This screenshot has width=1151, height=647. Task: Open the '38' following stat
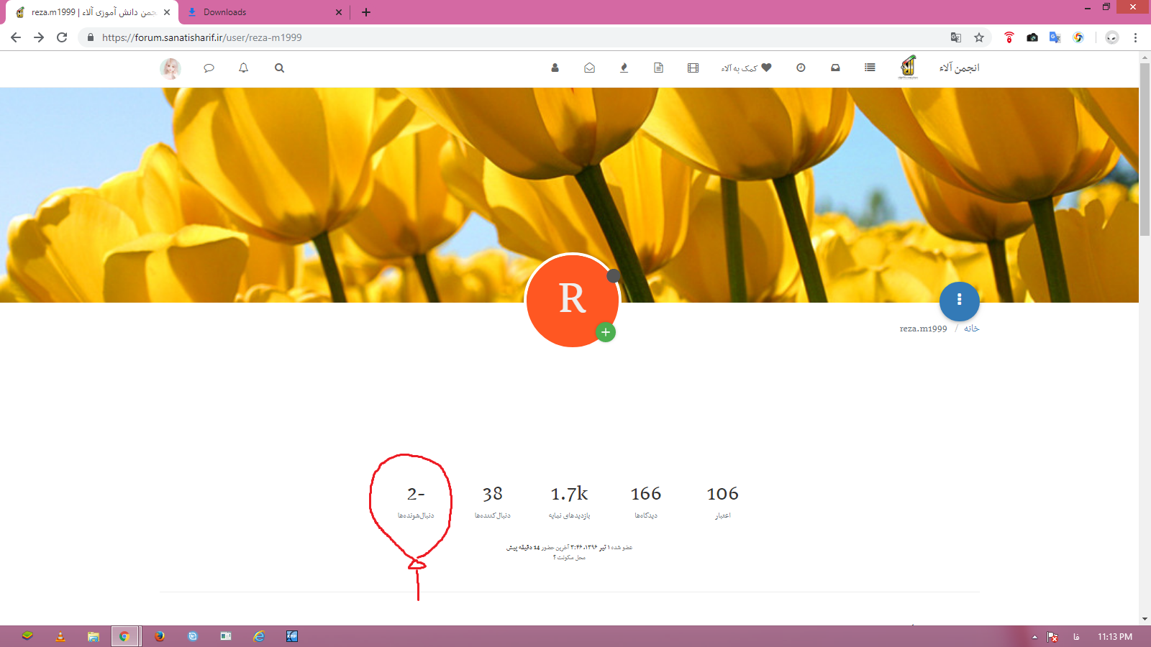tap(493, 502)
